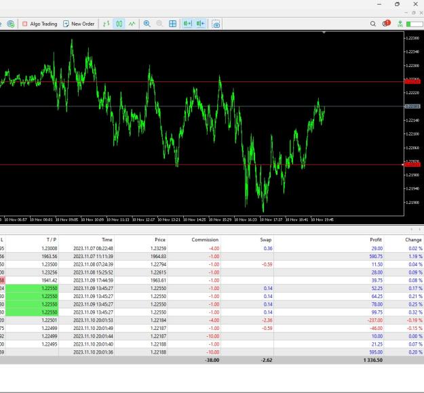The width and height of the screenshot is (424, 393).
Task: Click T/P value 1941.42
Action: [x=50, y=281]
